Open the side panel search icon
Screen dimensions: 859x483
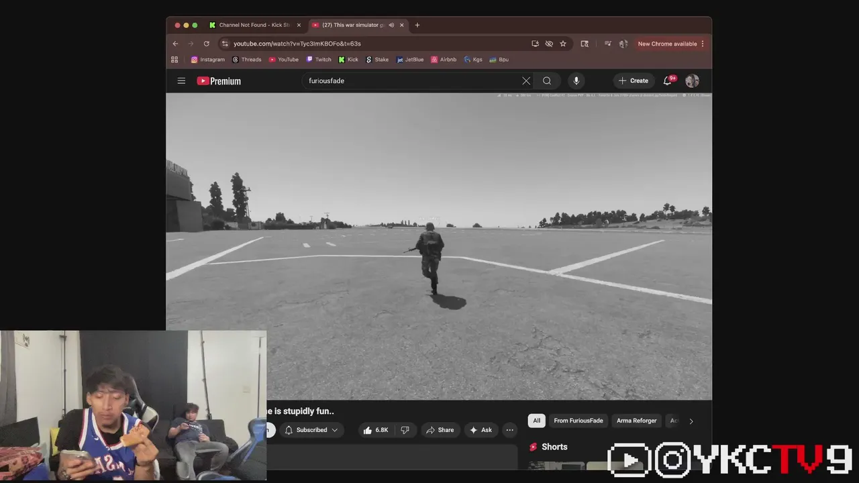[x=585, y=44]
